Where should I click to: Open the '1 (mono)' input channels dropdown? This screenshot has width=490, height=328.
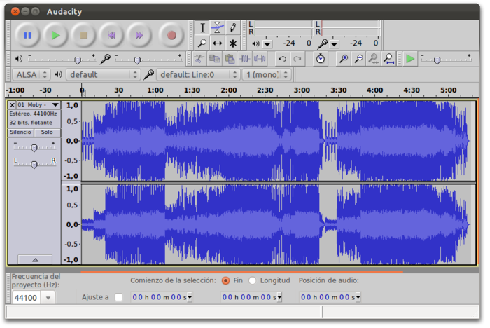tap(267, 74)
